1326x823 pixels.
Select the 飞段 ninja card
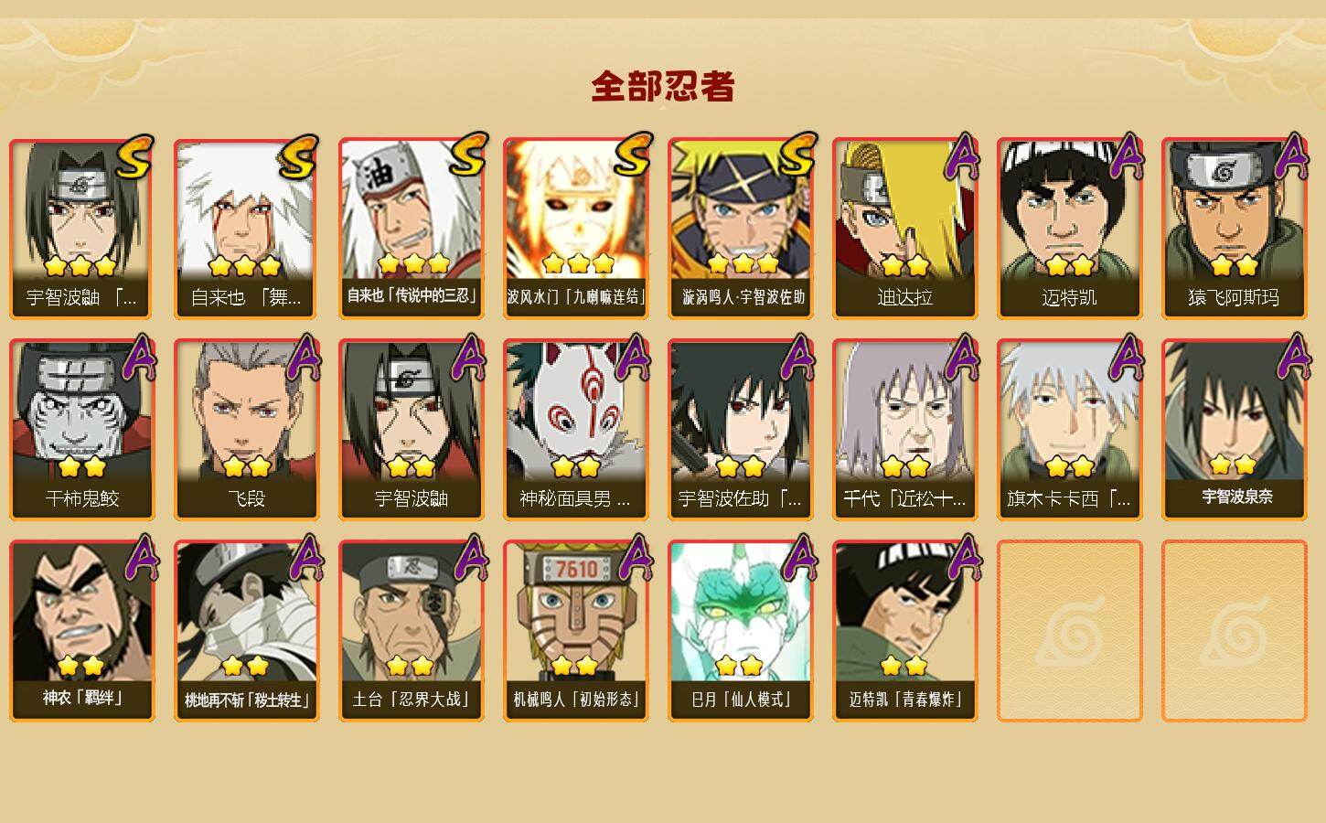tap(246, 430)
